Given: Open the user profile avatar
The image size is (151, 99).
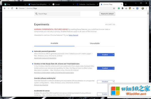Looking at the screenshot, I should pos(143,8).
